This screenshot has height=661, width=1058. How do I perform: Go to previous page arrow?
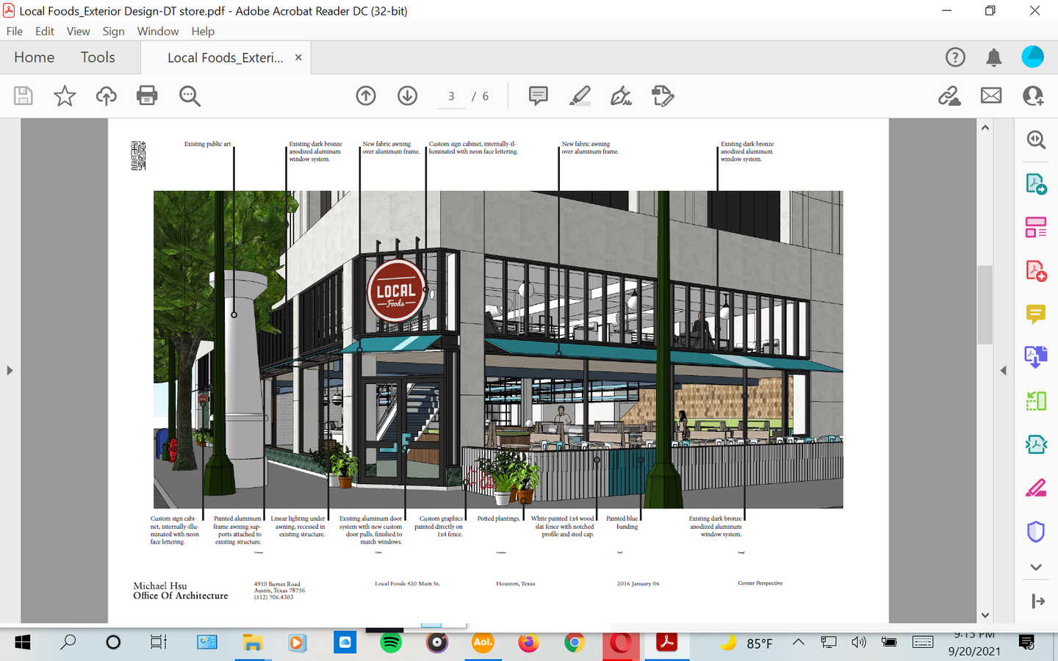pos(366,95)
